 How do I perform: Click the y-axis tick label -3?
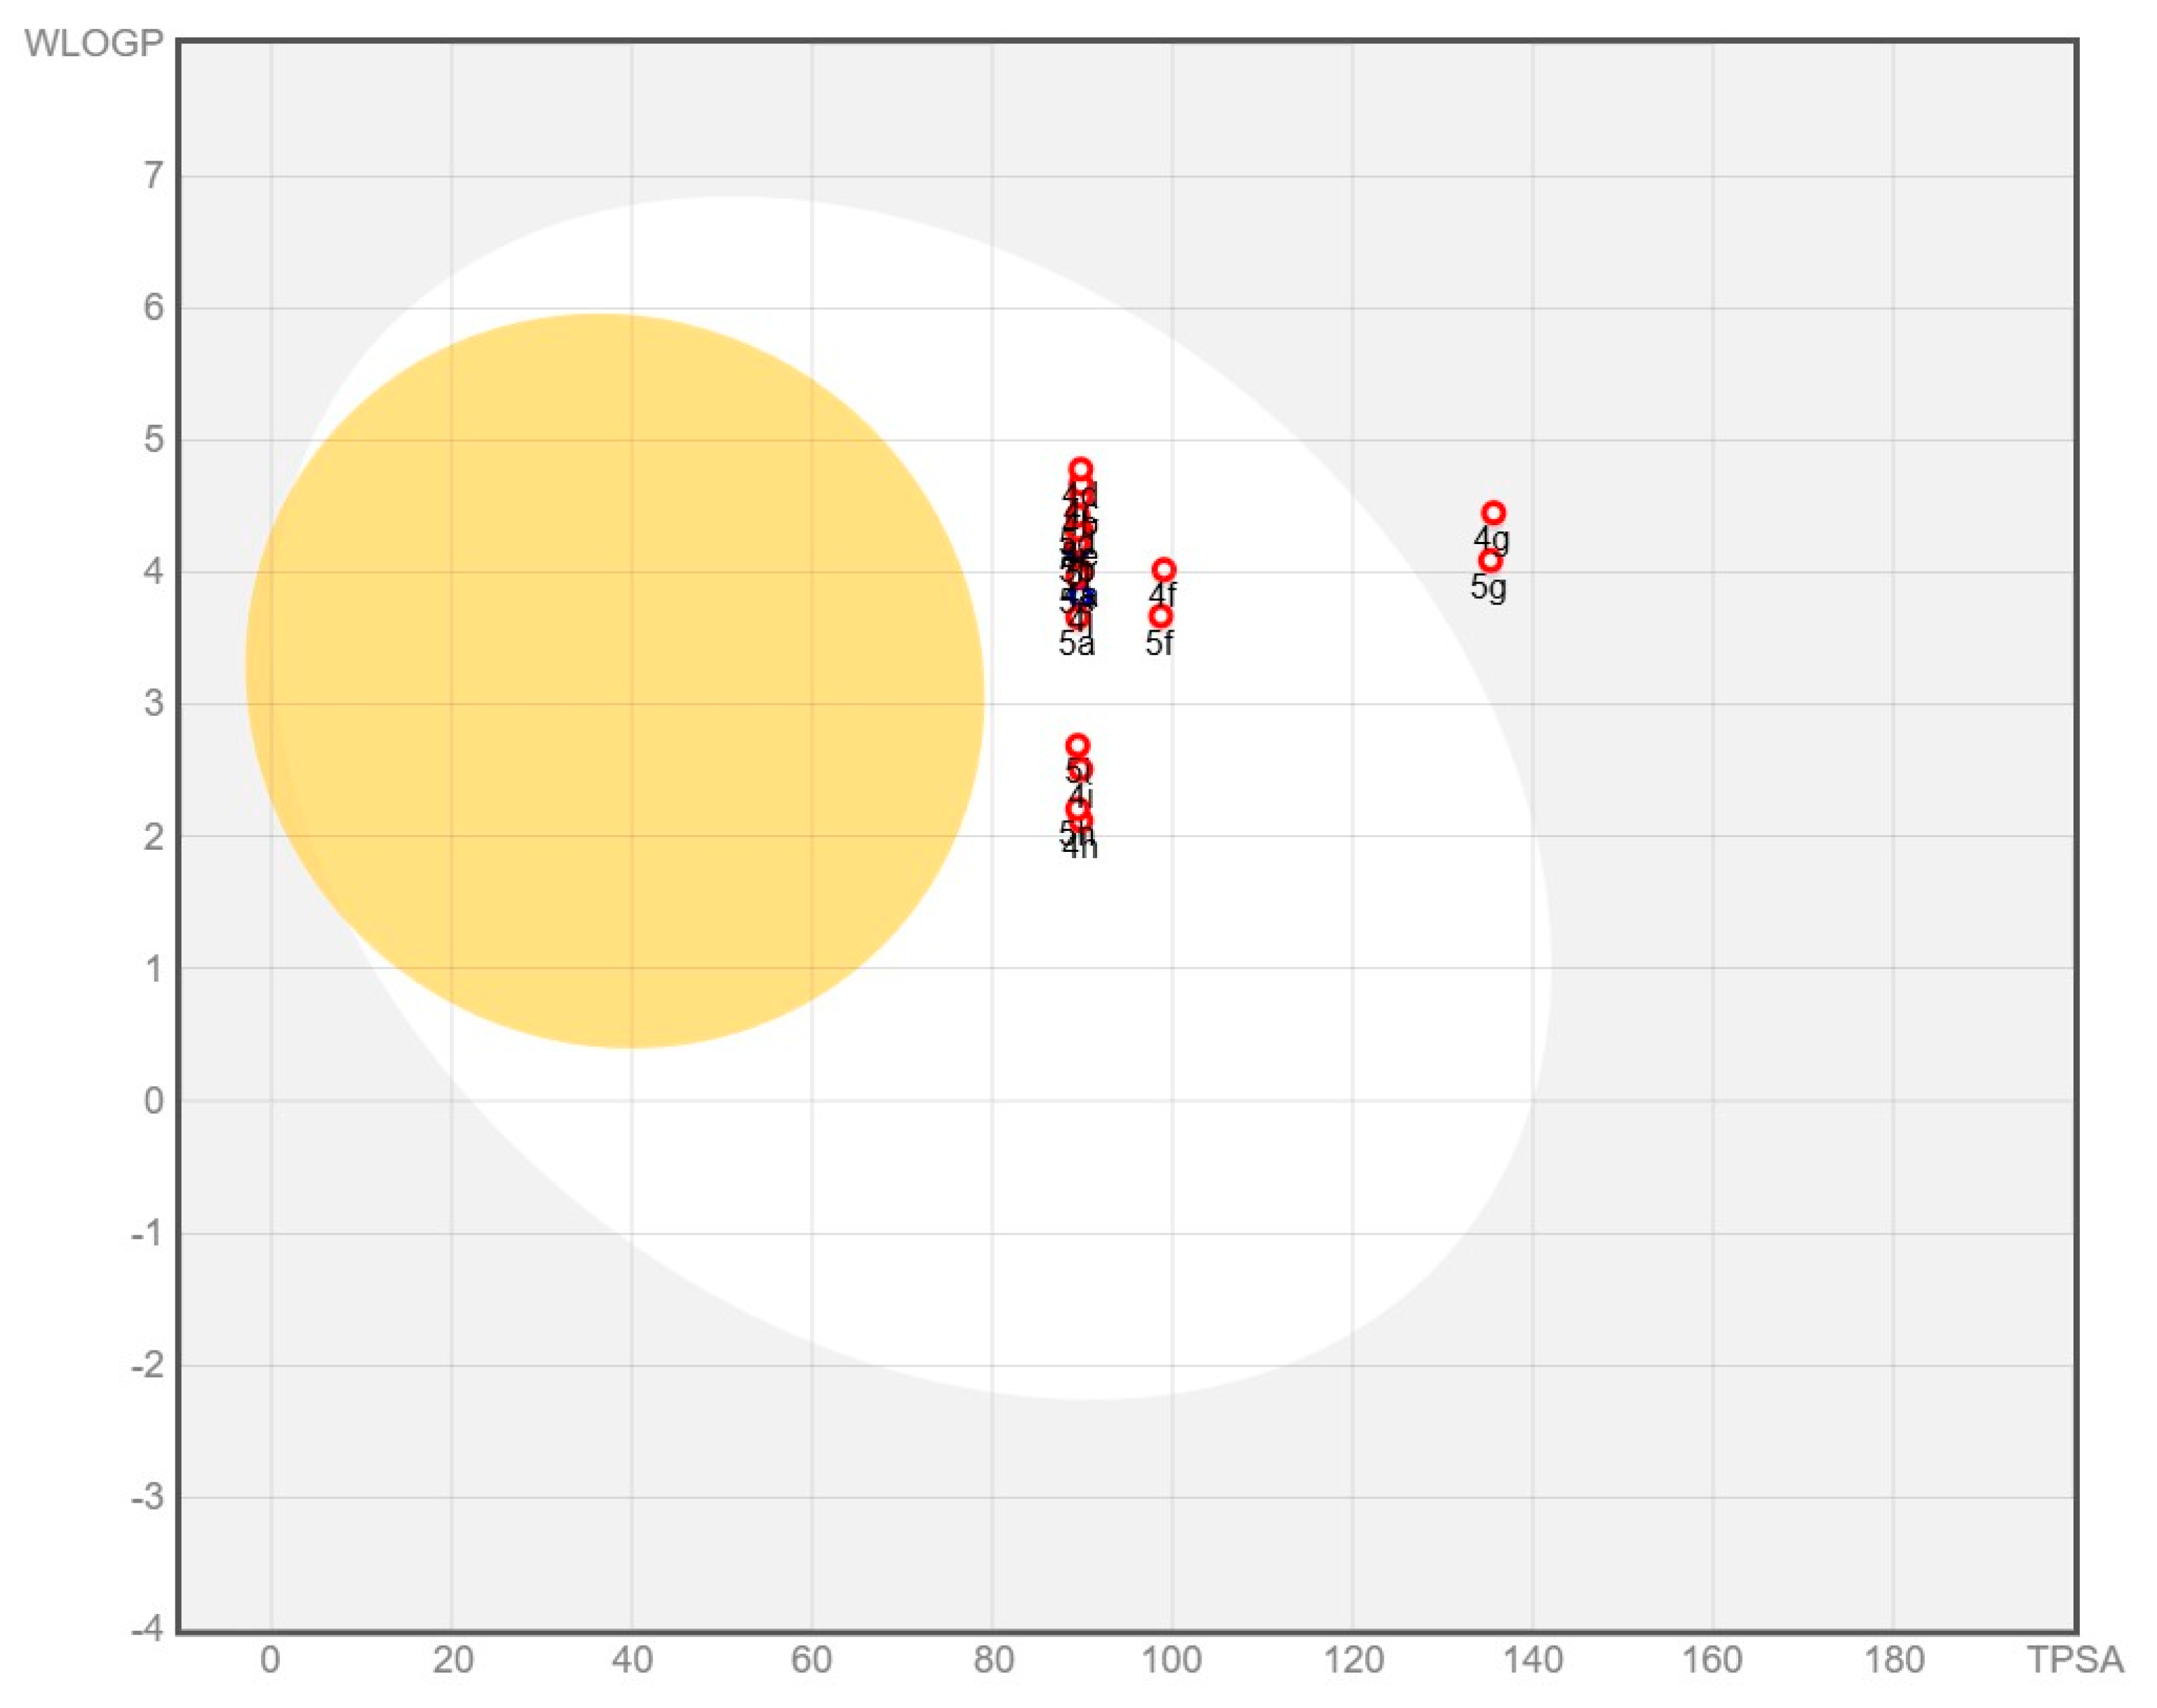pos(147,1497)
